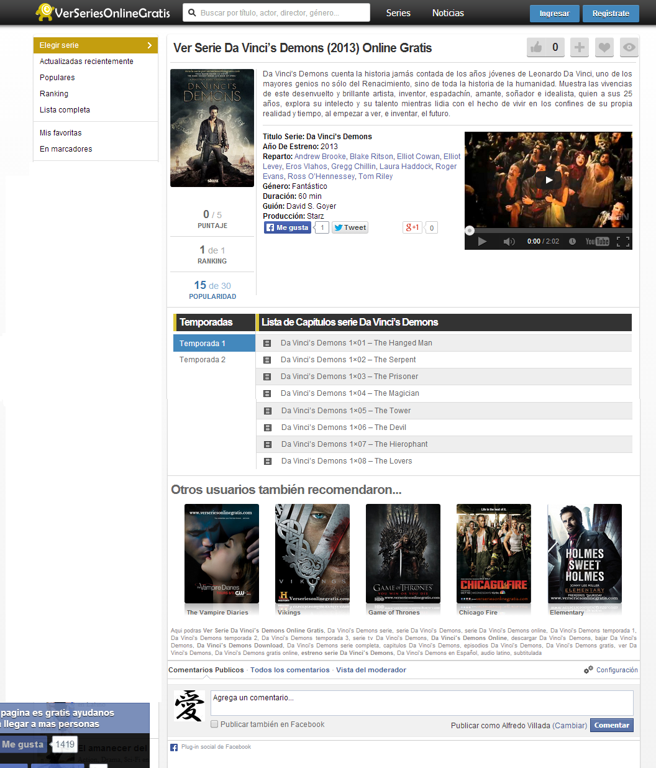Add series to favorites with heart icon
656x768 pixels.
(x=604, y=47)
